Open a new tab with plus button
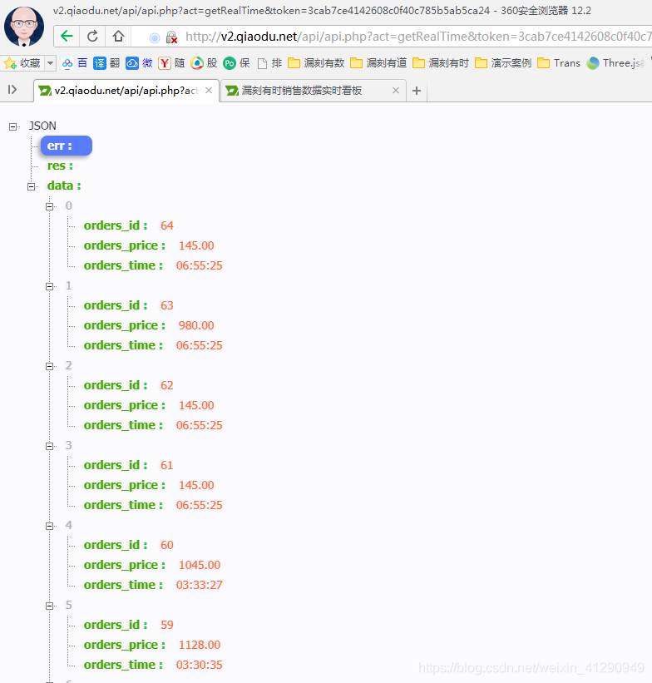The width and height of the screenshot is (652, 683). pos(417,91)
